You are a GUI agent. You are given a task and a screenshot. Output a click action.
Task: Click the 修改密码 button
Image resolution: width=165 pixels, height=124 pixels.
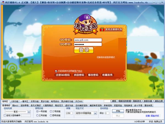93,75
